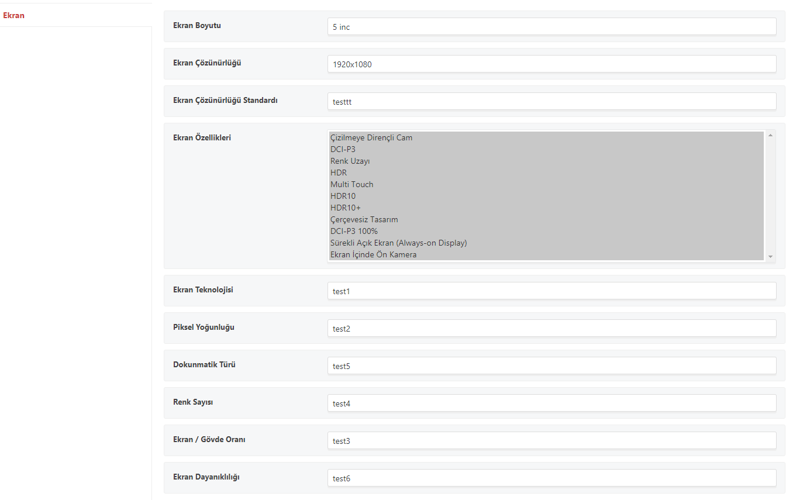Click the Ekran Teknolojisi label
This screenshot has height=500, width=786.
[x=203, y=290]
